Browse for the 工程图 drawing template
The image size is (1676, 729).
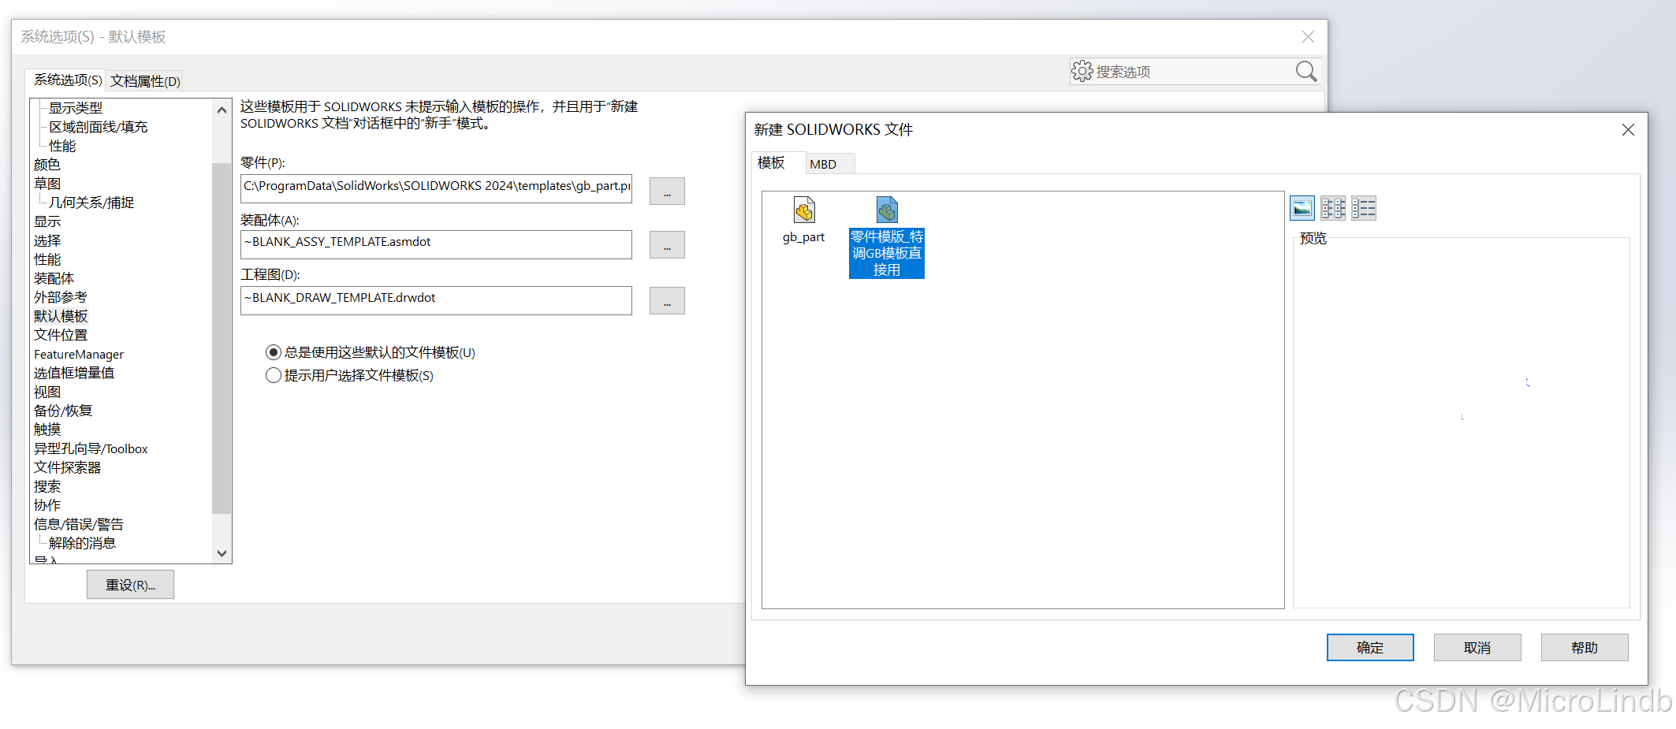pyautogui.click(x=667, y=301)
